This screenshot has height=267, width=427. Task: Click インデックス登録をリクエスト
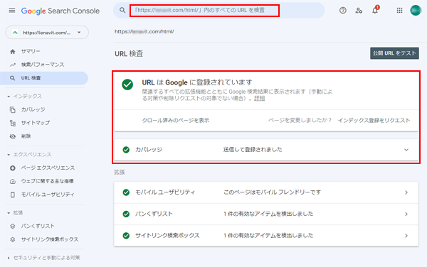point(374,120)
